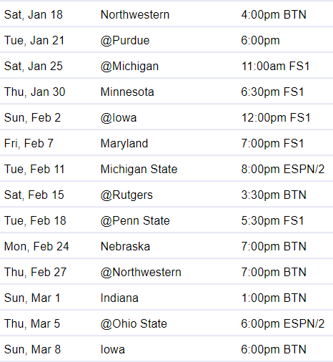Select the Indiana opponent text
The image size is (333, 362).
tap(119, 298)
